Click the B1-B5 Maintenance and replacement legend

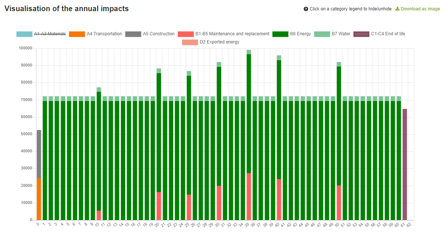click(232, 34)
